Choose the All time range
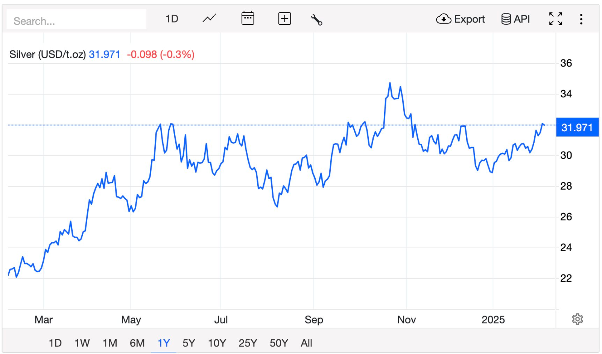The width and height of the screenshot is (602, 354). (306, 343)
